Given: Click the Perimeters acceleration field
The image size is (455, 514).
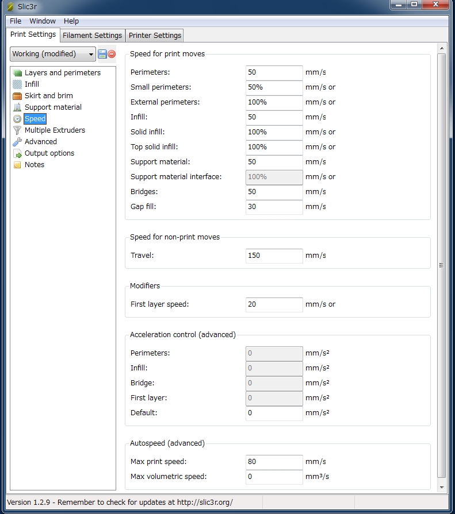Looking at the screenshot, I should [x=274, y=353].
